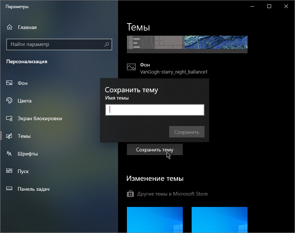Minimize the Параметры window
This screenshot has width=295, height=233.
252,6
